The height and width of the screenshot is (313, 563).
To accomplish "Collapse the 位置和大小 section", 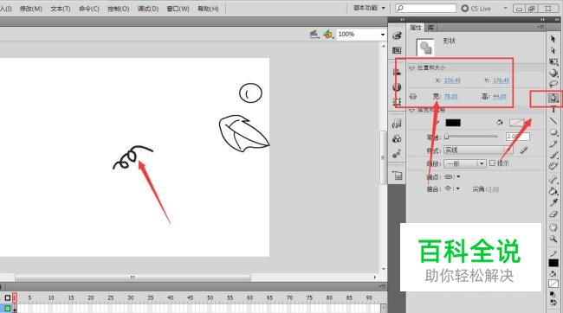I will click(x=411, y=67).
